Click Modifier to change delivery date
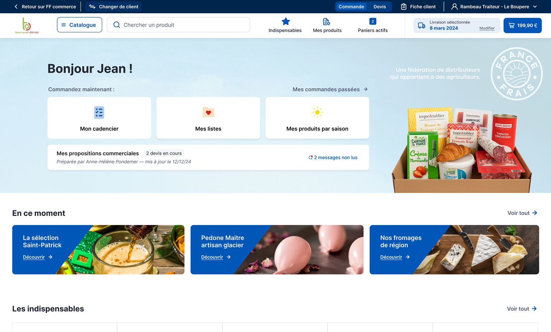The image size is (551, 332). (487, 28)
